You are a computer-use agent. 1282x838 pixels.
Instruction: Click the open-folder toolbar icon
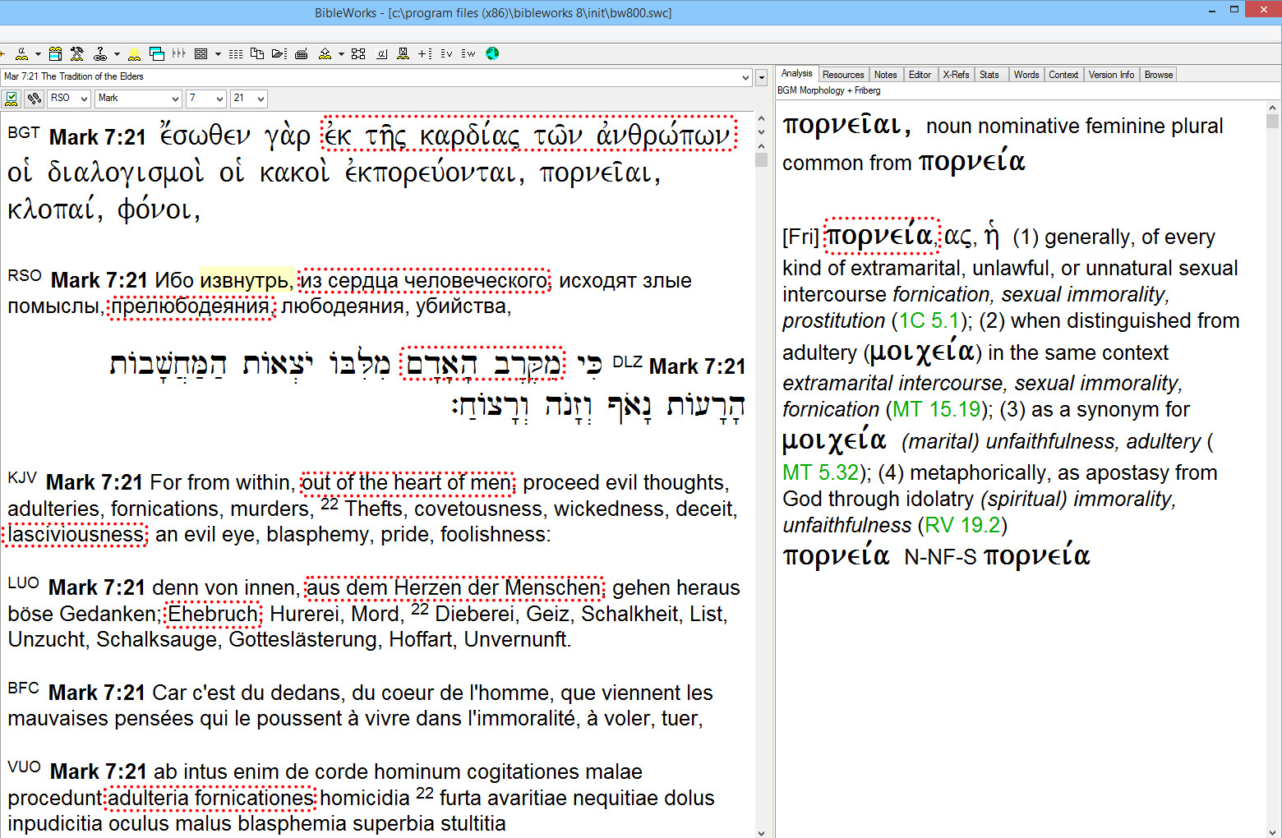279,54
